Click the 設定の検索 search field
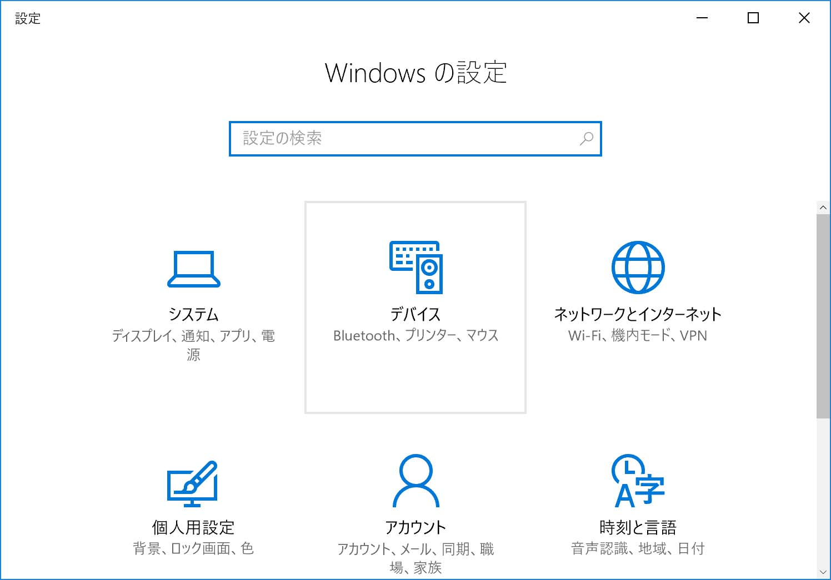Screen dimensions: 831x580 416,139
